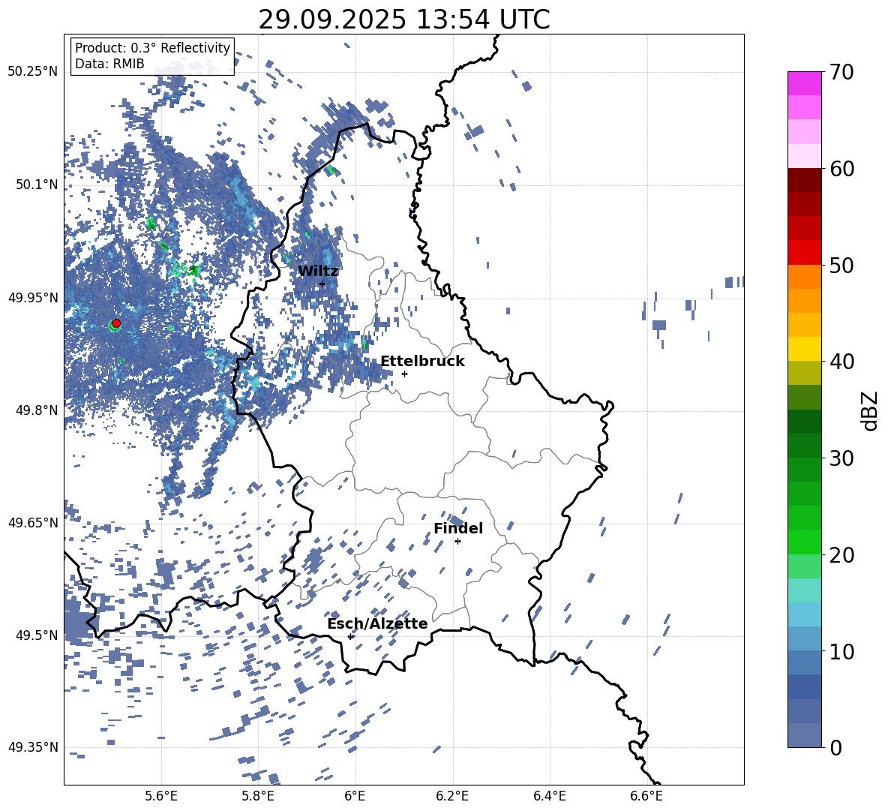Click the 'Esch/Alzette' map label
The image size is (888, 811).
[377, 623]
